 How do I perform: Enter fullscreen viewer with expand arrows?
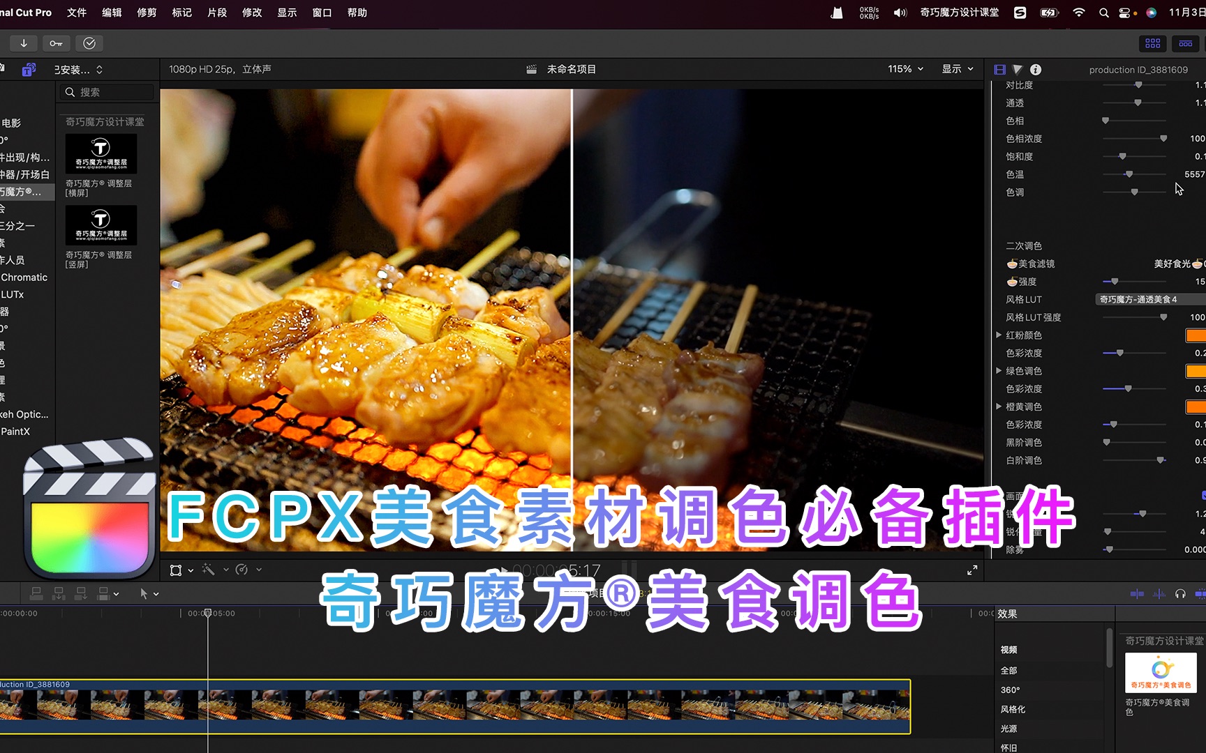click(972, 570)
